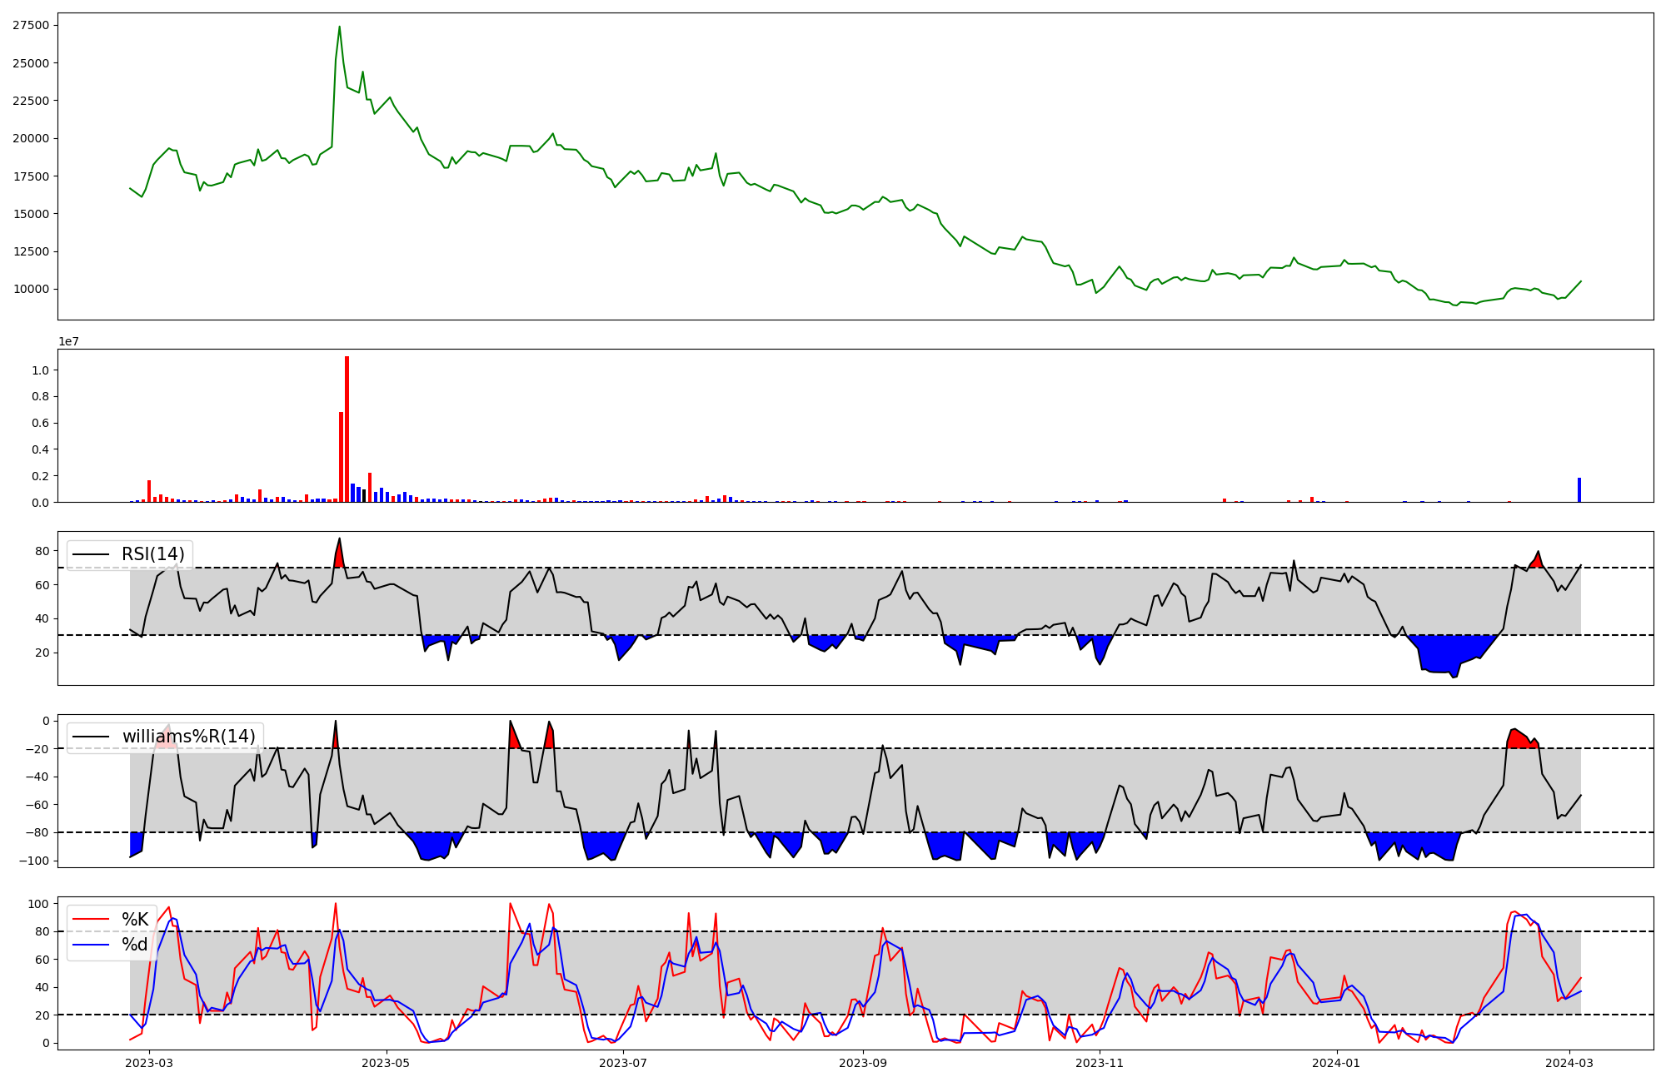Click the RSI(14) legend label
Screen dimensions: 1666x1082
click(x=152, y=554)
